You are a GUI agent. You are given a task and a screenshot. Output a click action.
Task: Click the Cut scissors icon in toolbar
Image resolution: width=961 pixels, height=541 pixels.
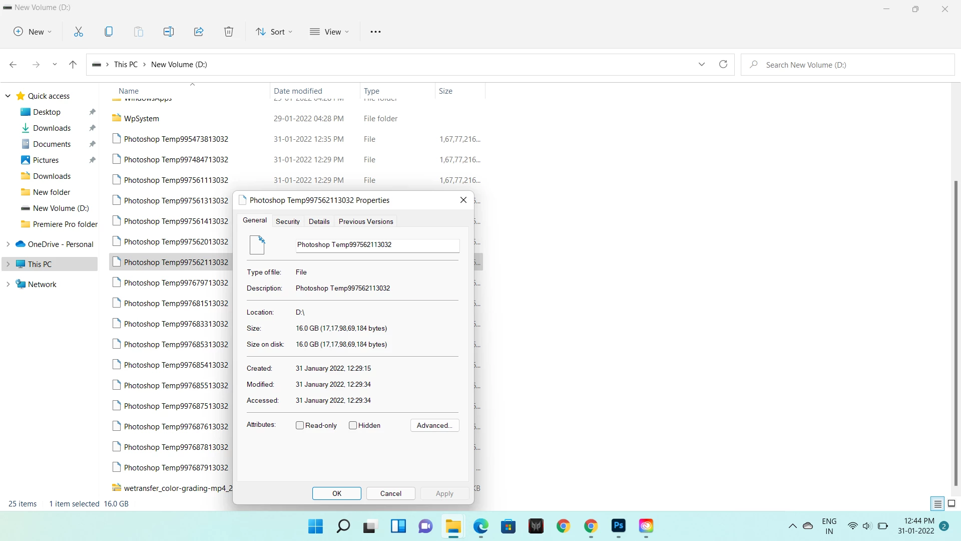pos(79,32)
